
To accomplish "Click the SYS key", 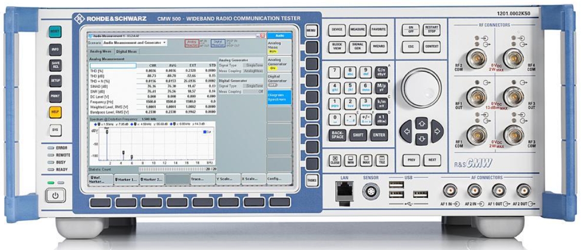I will pyautogui.click(x=55, y=130).
